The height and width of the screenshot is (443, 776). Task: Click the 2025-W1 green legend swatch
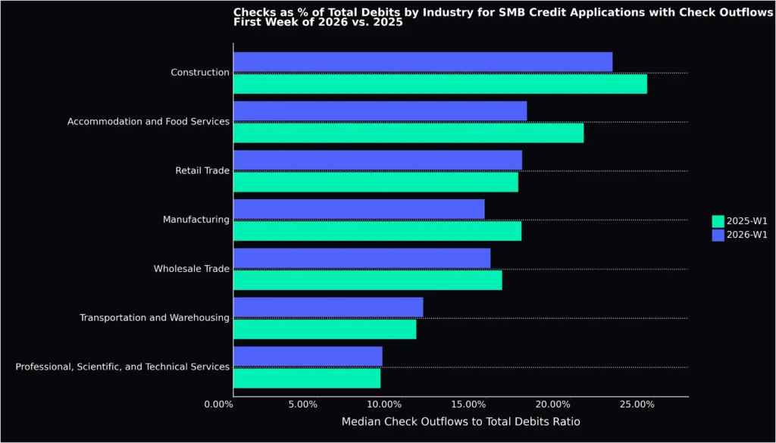(x=718, y=221)
